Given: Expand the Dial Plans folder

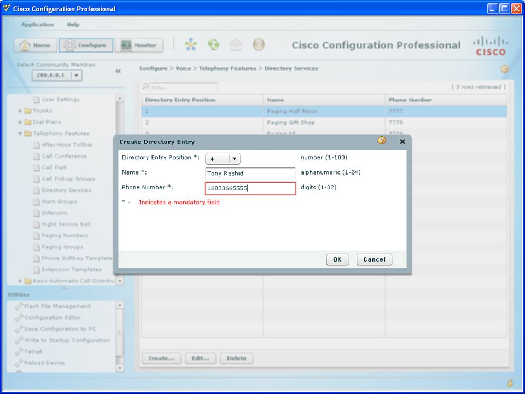Looking at the screenshot, I should tap(20, 122).
